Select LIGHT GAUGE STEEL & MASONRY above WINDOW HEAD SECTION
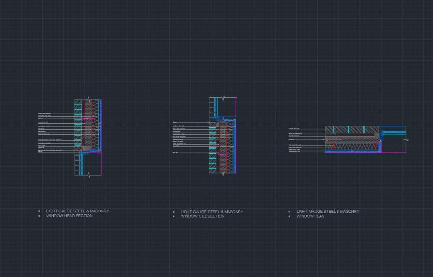Image resolution: width=433 pixels, height=277 pixels. (x=77, y=211)
